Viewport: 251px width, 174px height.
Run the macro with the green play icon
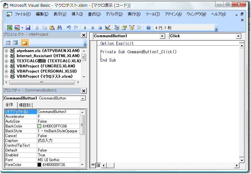click(x=85, y=28)
